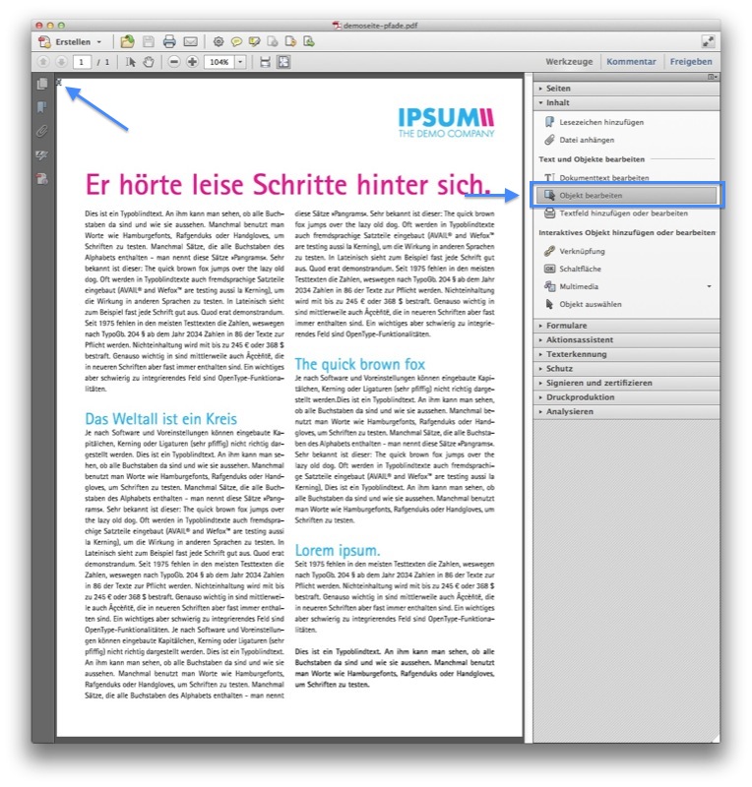Click the page number input field
This screenshot has height=787, width=752.
point(82,62)
